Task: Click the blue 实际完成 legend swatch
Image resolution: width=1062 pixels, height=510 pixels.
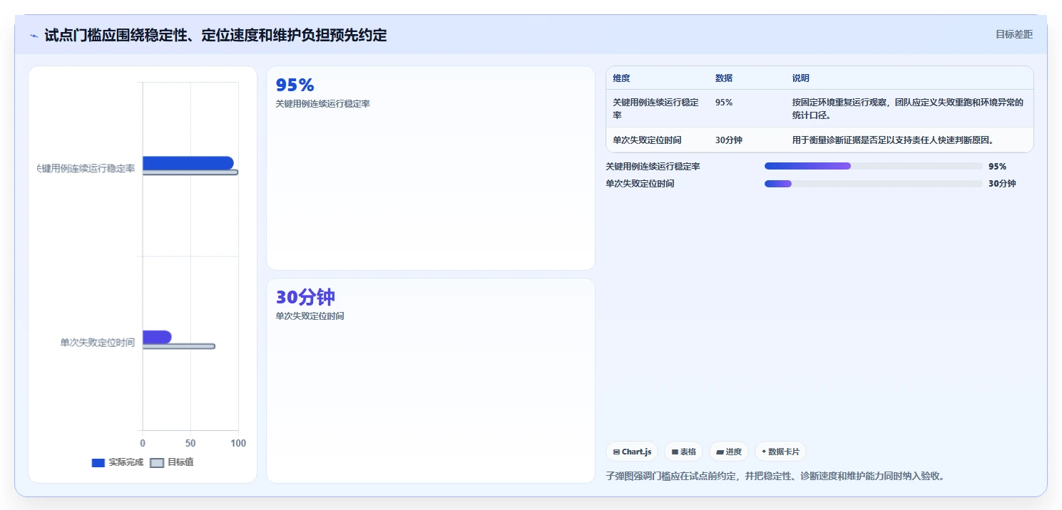Action: pyautogui.click(x=98, y=463)
